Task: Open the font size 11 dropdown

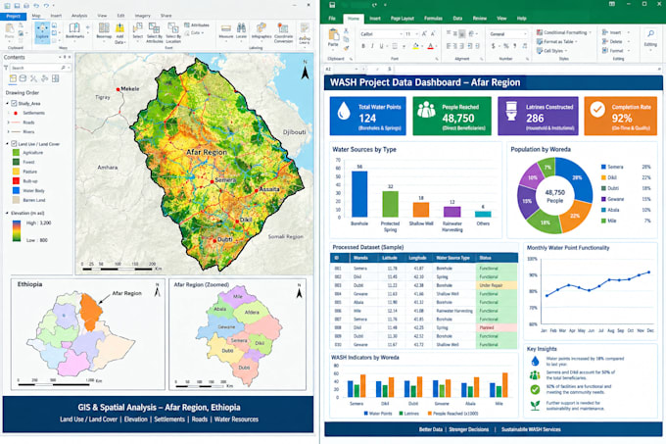Action: 417,33
